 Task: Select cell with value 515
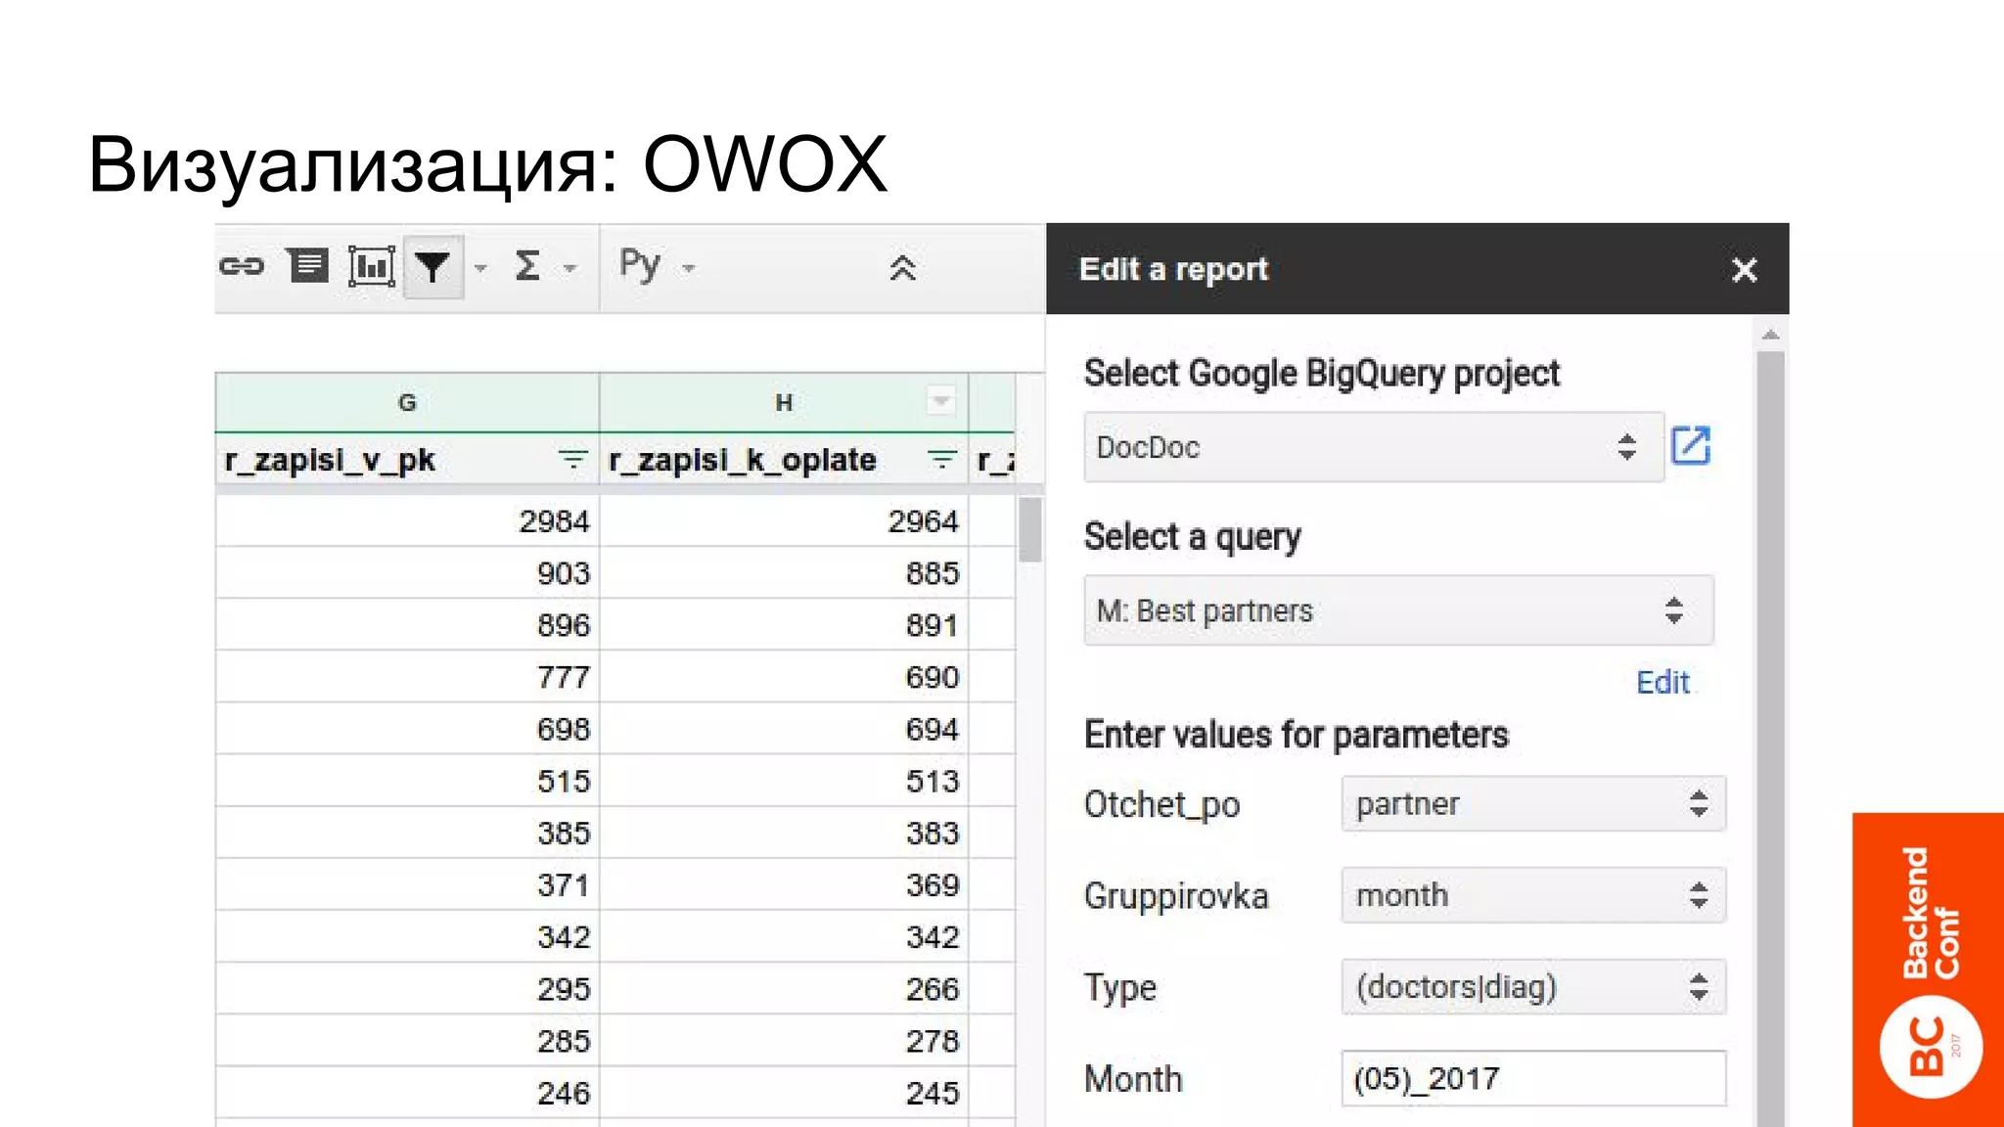[407, 780]
